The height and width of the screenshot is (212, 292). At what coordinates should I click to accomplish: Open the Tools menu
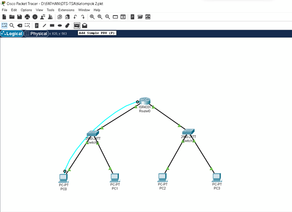pyautogui.click(x=50, y=10)
